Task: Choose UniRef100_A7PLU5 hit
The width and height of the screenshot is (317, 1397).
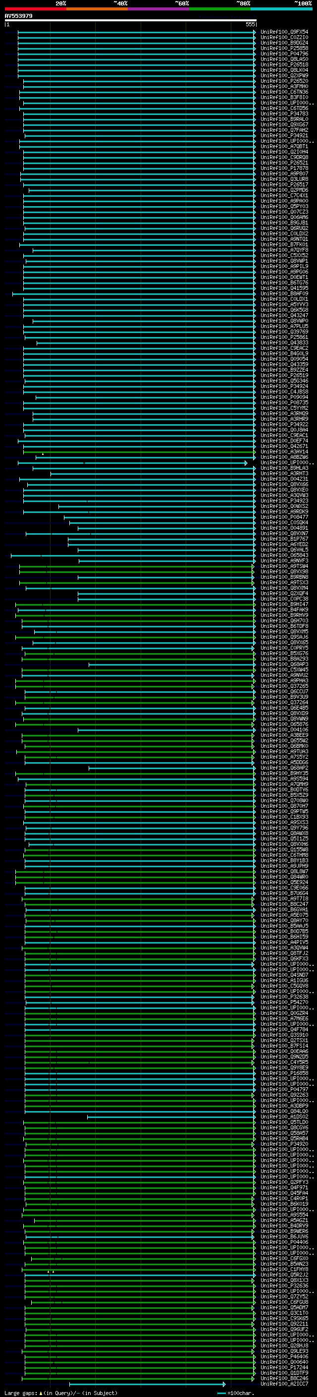Action: 284,327
